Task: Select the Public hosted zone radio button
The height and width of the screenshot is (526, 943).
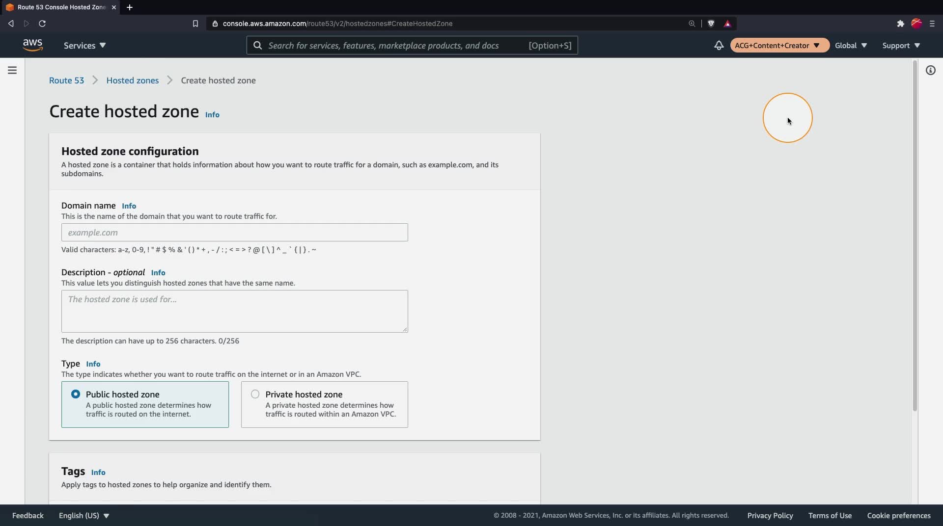Action: point(76,394)
